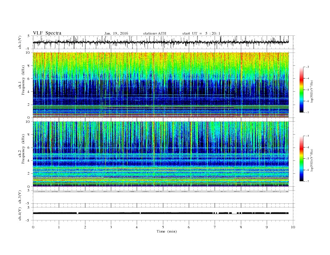
Task: Click the time axis tick label "2"
Action: pos(85,227)
